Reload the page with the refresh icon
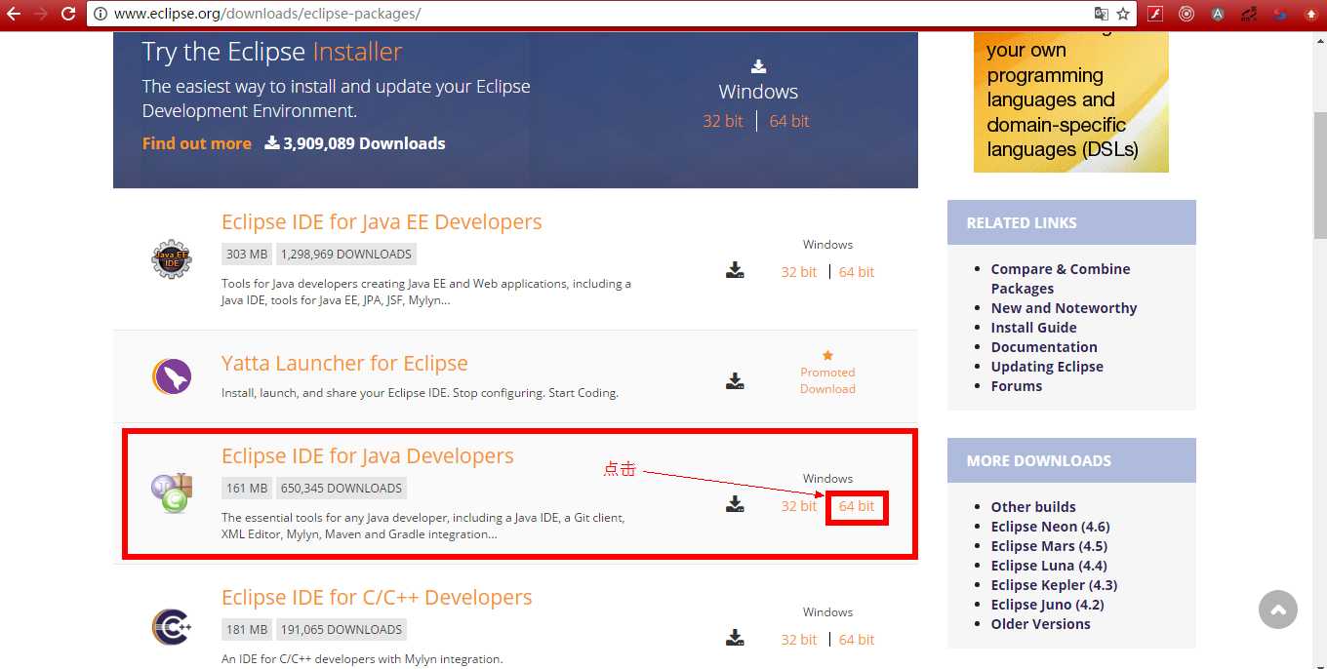1327x669 pixels. coord(68,14)
